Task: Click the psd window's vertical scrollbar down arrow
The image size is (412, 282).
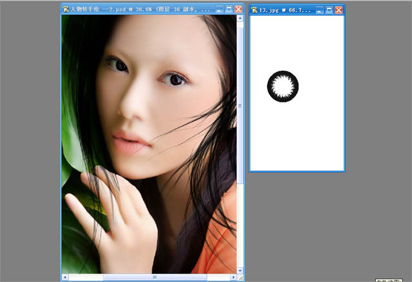Action: tap(240, 270)
